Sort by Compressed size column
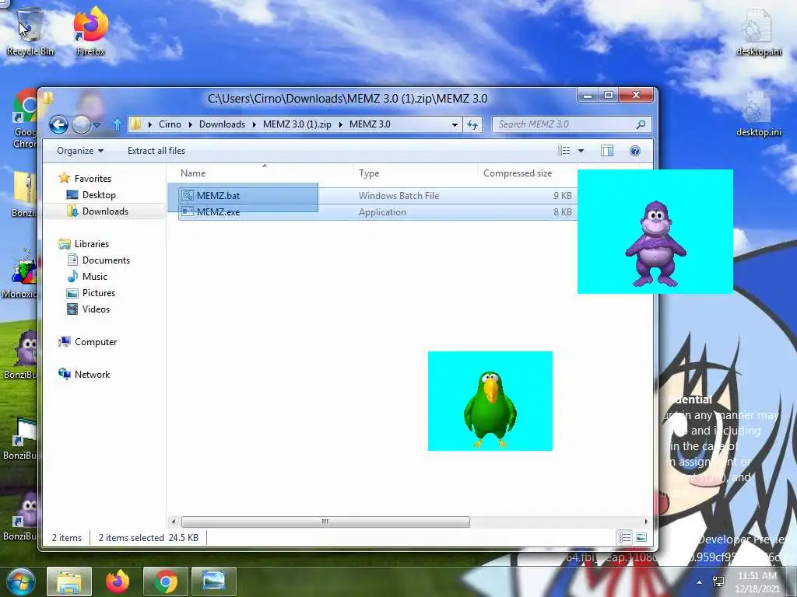The width and height of the screenshot is (797, 597). [527, 173]
